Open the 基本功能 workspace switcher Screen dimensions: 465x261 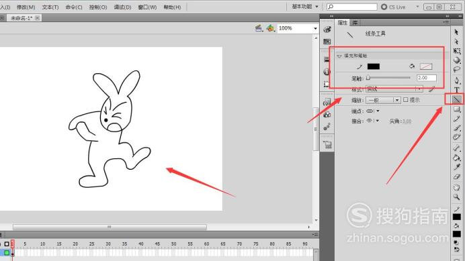tap(305, 7)
